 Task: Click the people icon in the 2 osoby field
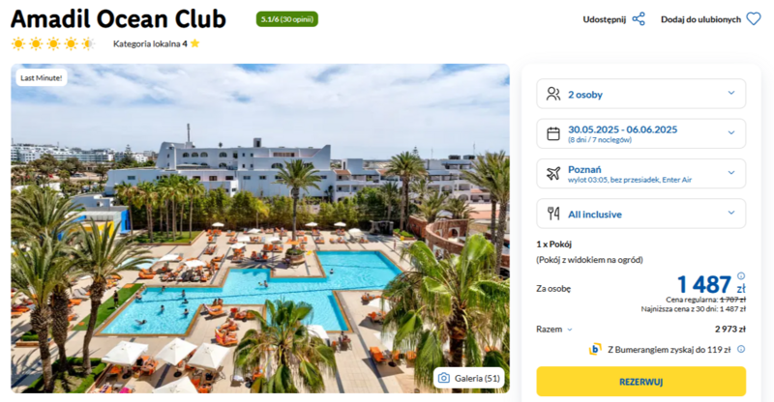(553, 94)
